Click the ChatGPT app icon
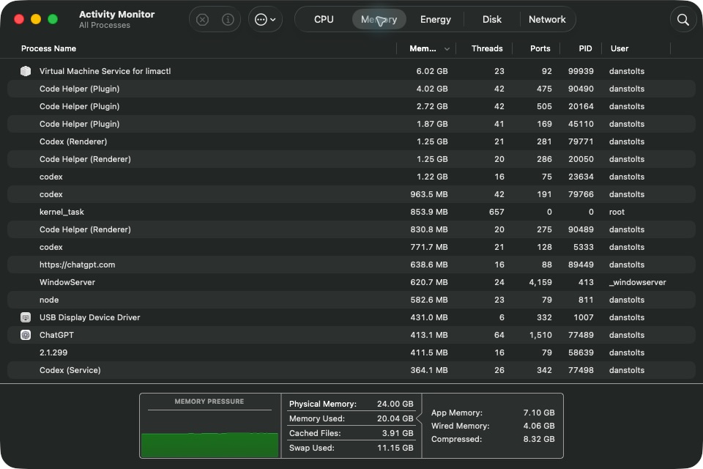Screen dimensions: 703x469 (26, 335)
